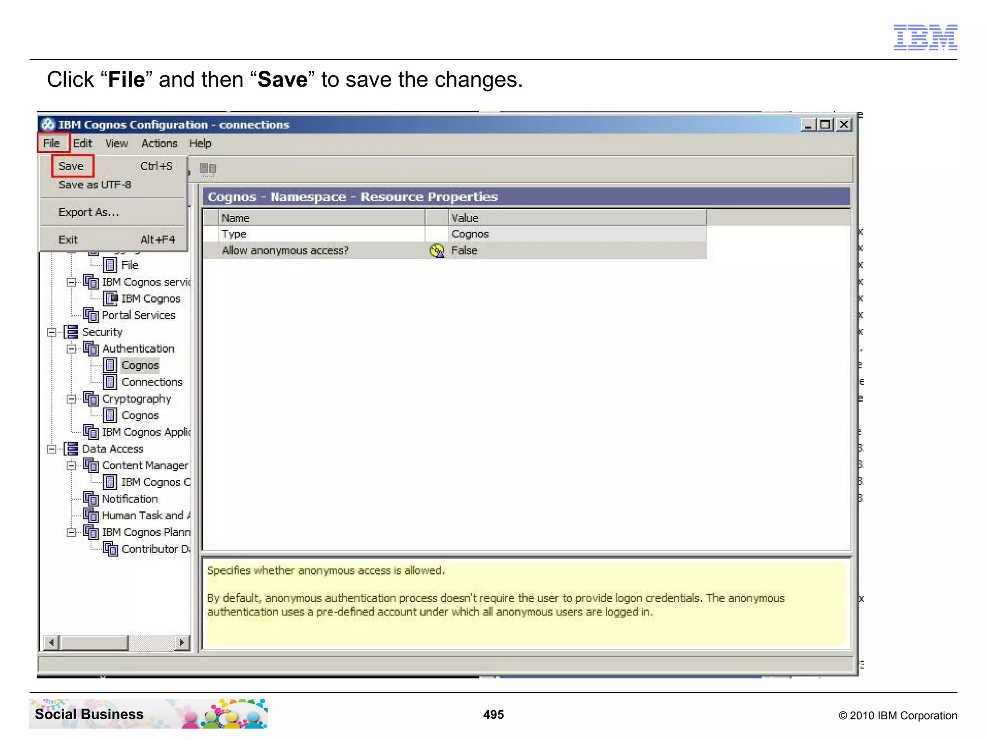The width and height of the screenshot is (987, 740).
Task: Collapse the Authentication tree node
Action: 71,349
